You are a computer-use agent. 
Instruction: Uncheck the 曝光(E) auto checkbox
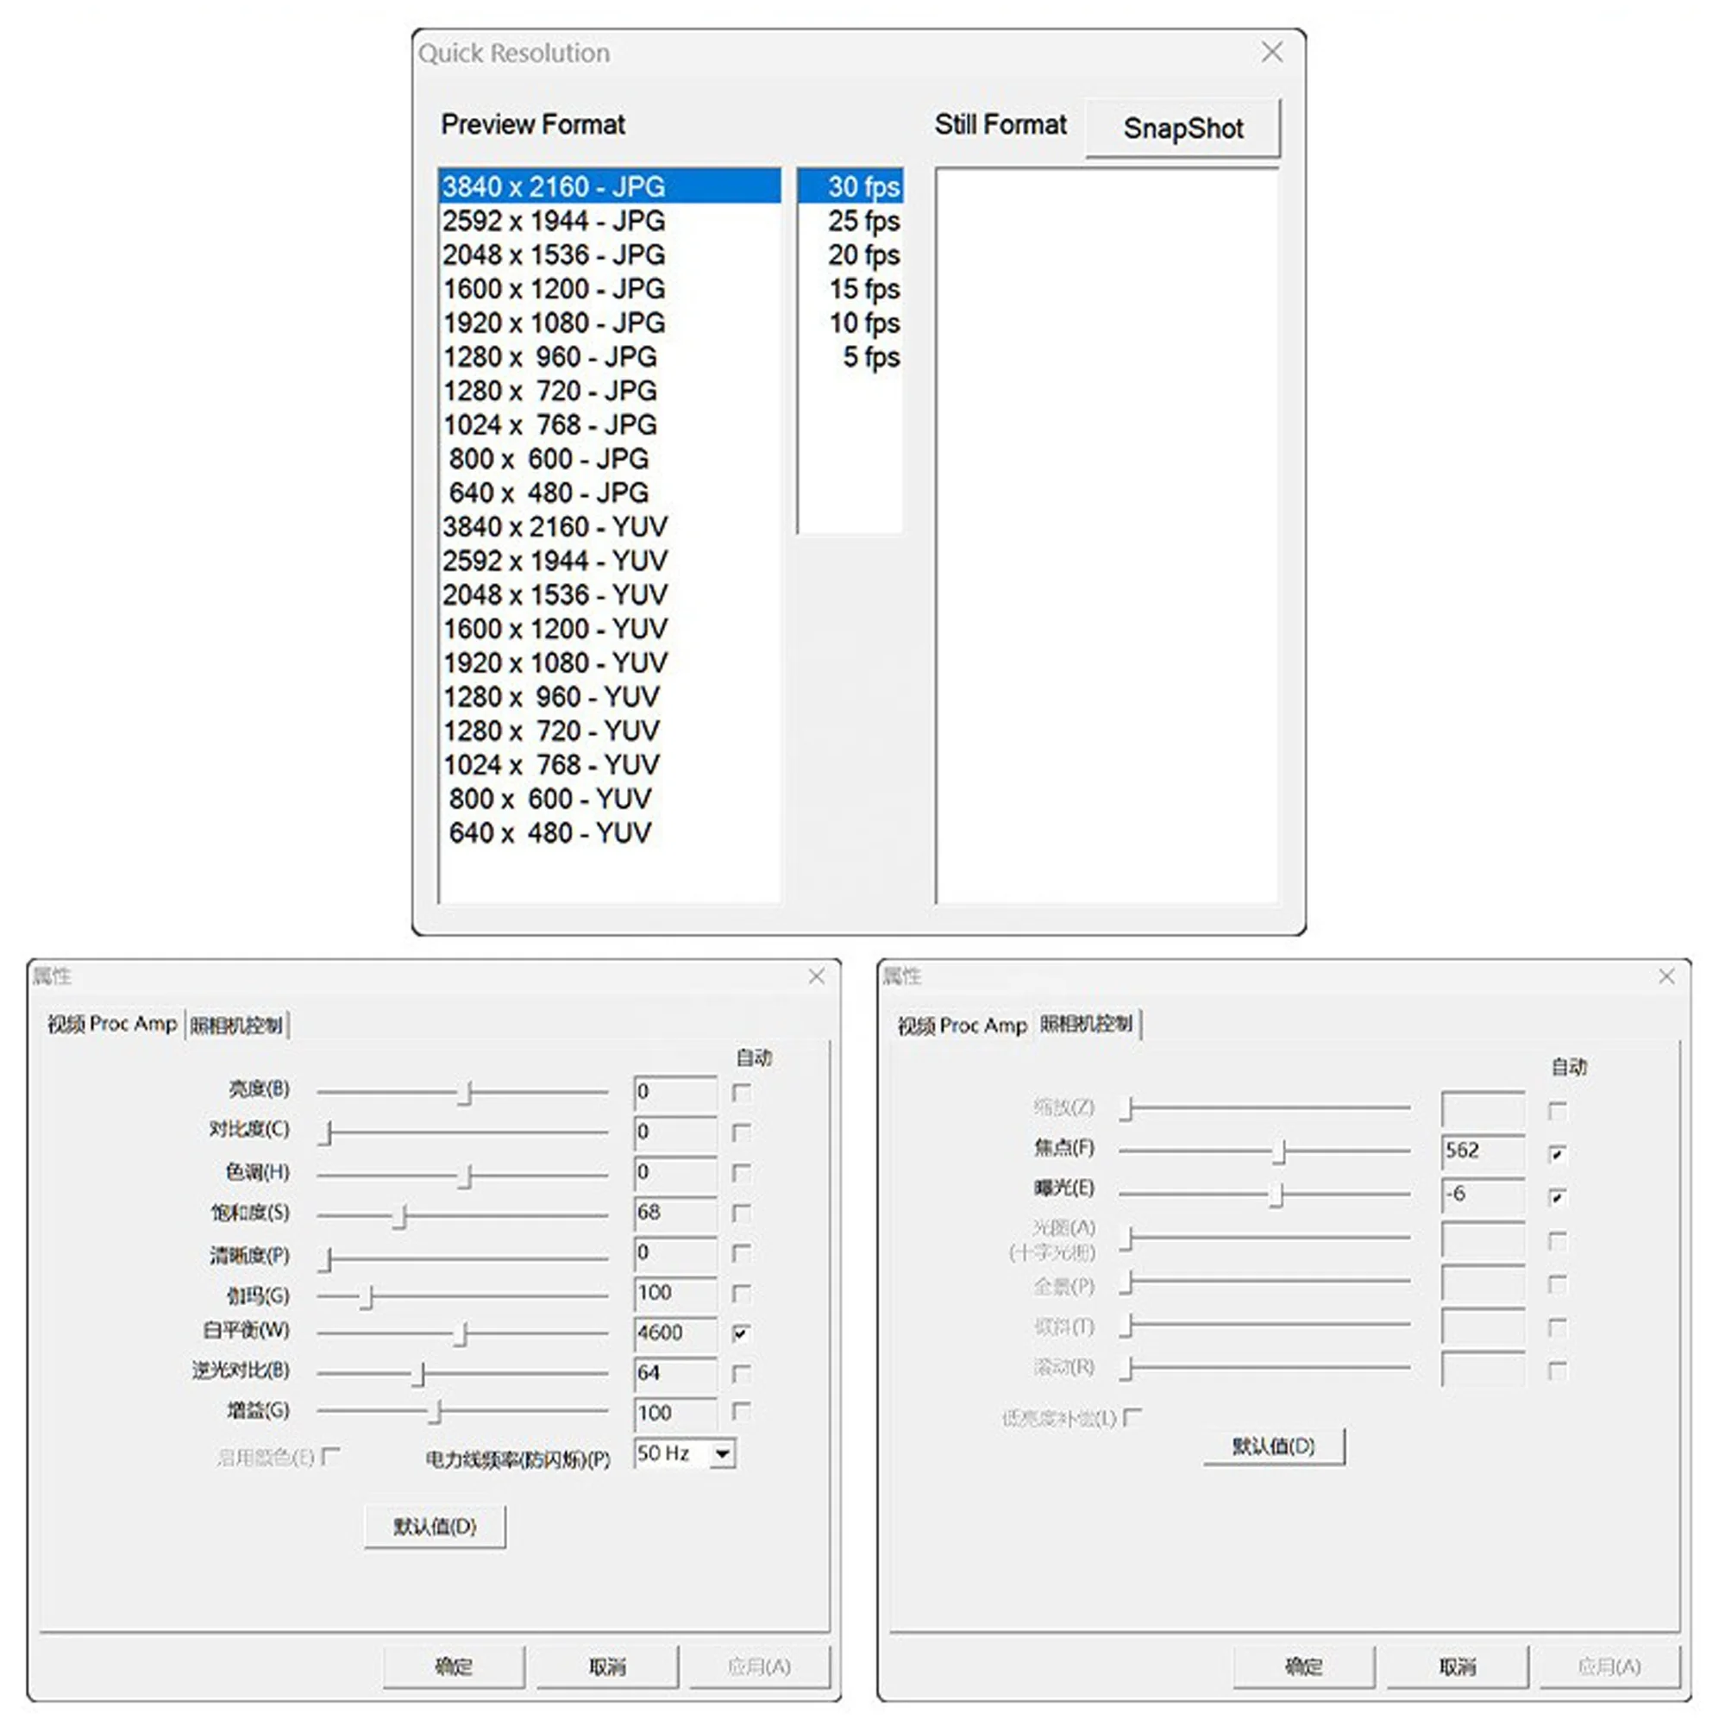pyautogui.click(x=1557, y=1196)
